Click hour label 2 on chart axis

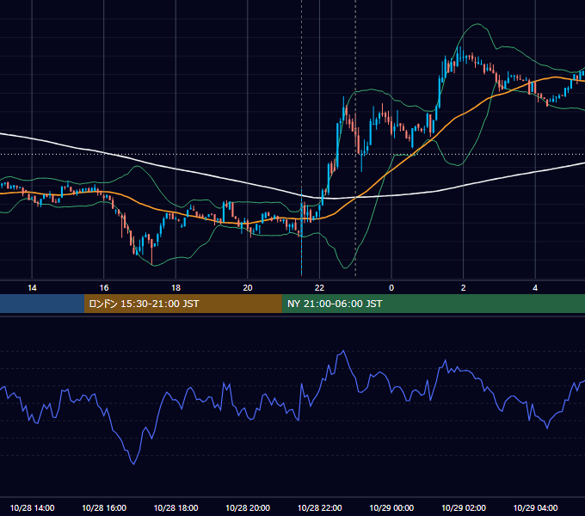tap(464, 288)
